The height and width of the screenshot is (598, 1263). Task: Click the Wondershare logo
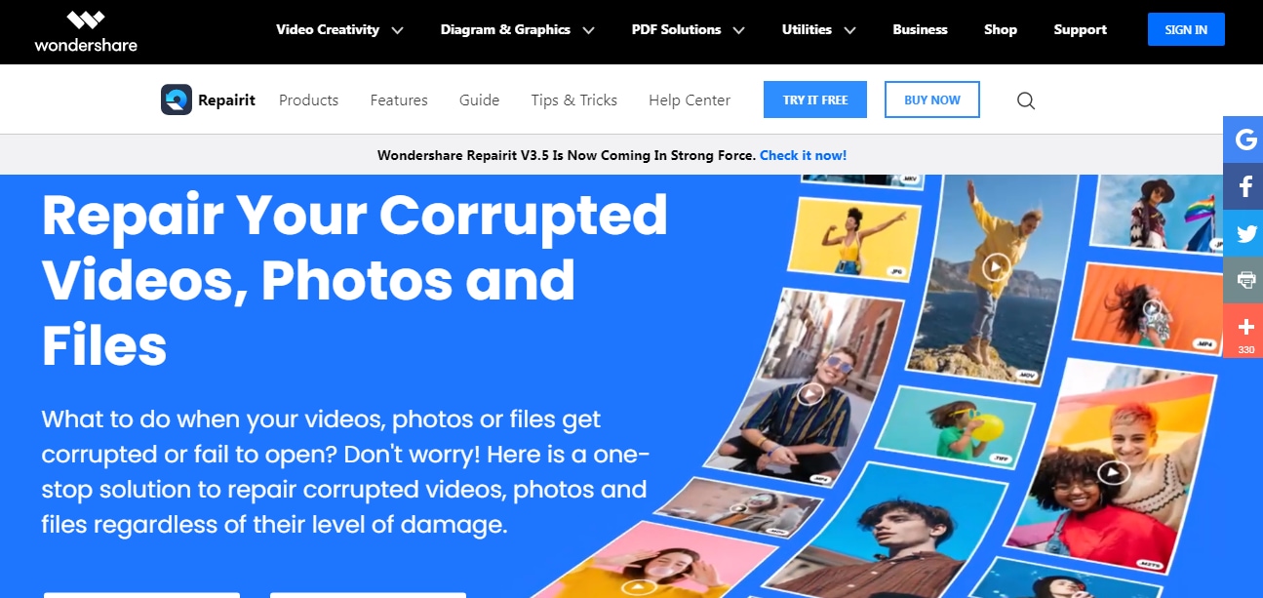tap(86, 31)
